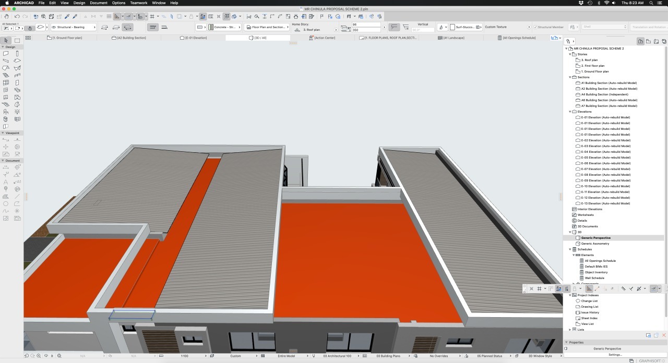Open the Surf-Stucco surface dropdown
668x363 pixels.
point(464,27)
